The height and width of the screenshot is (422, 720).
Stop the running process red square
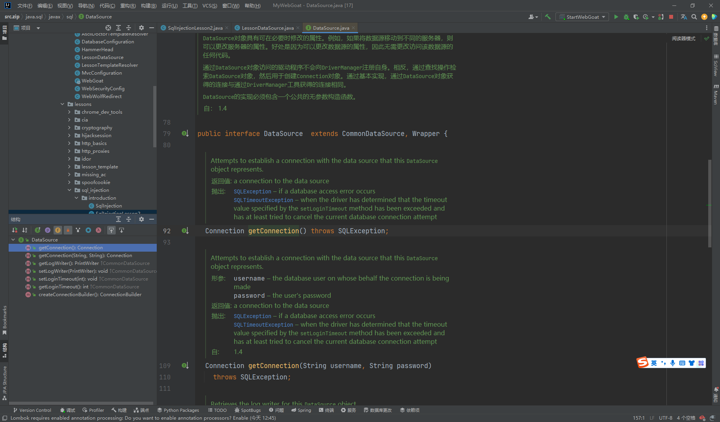point(671,17)
